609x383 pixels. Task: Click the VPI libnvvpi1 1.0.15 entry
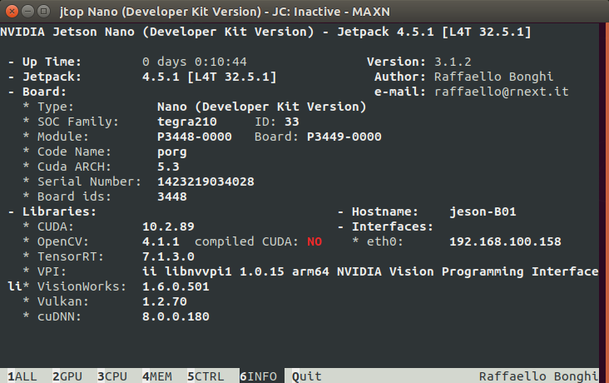(370, 271)
